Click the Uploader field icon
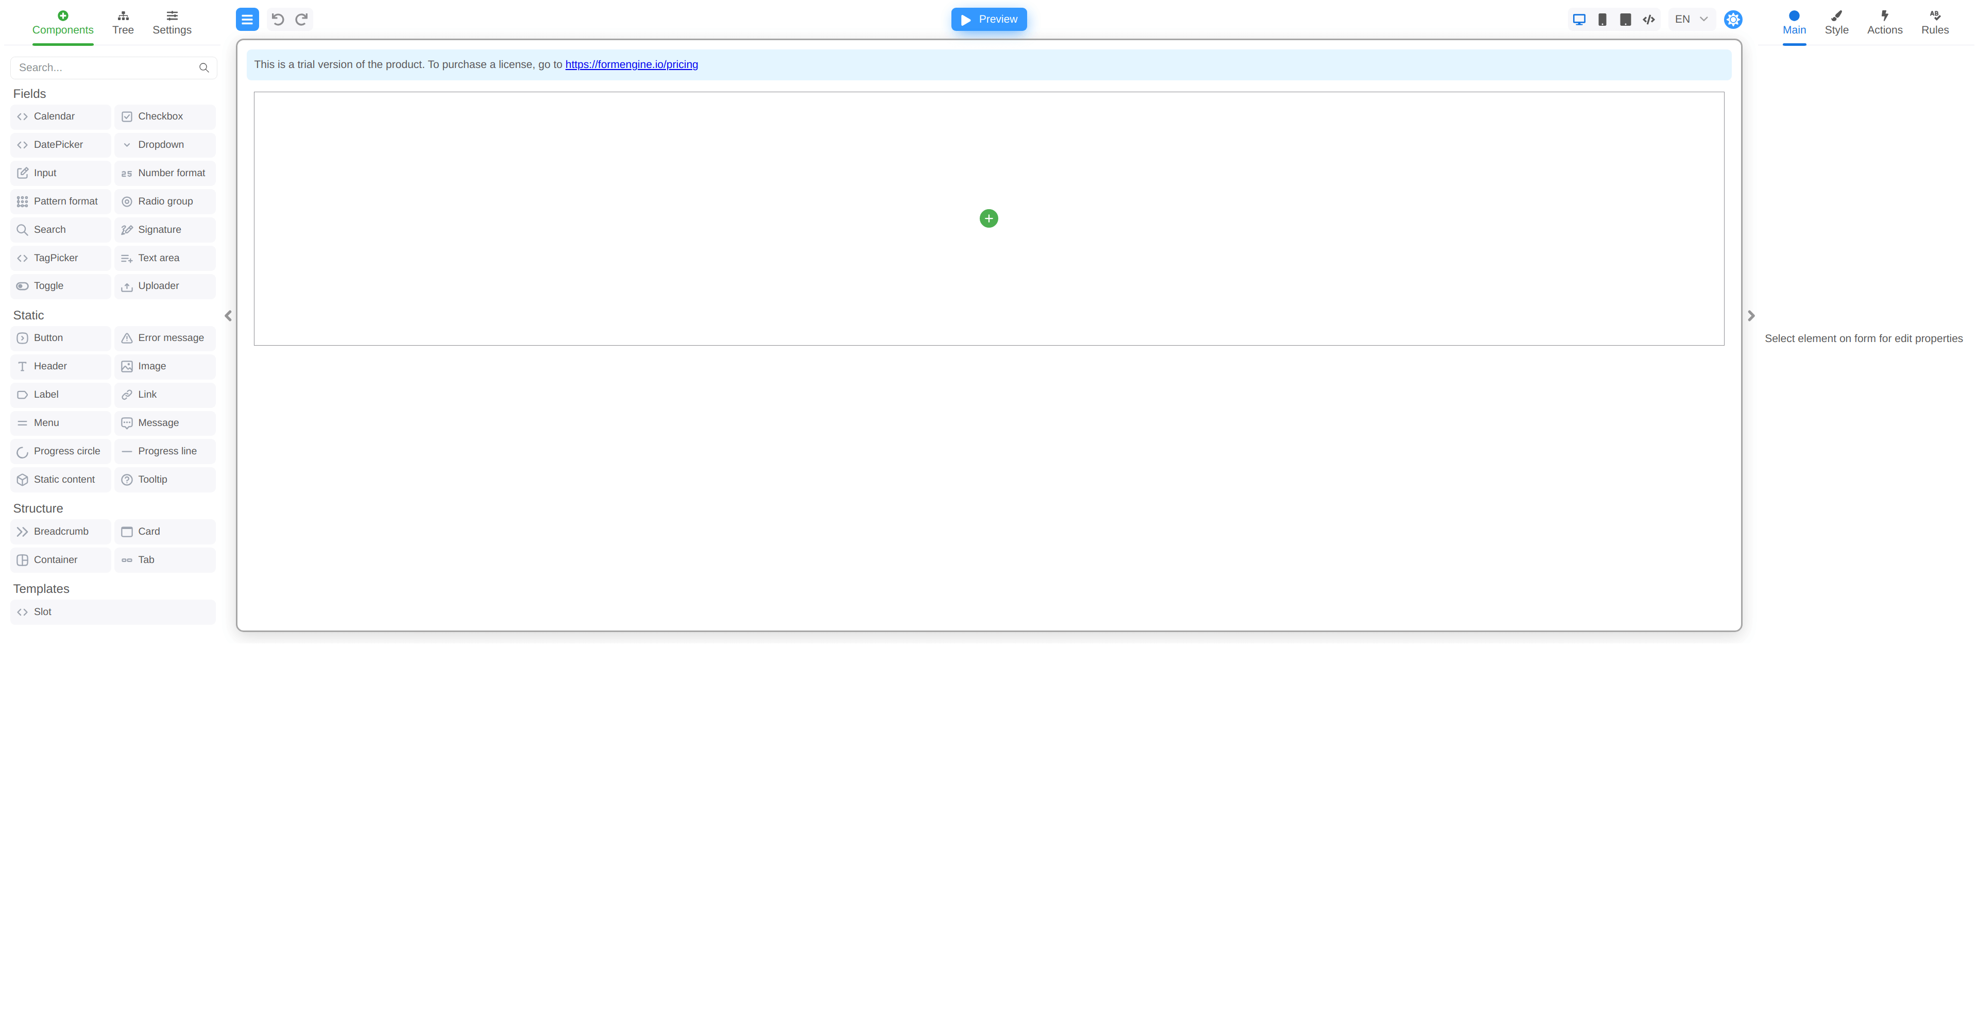Viewport: 1978px width, 1023px height. (127, 286)
